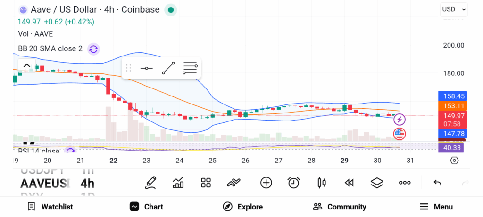Image resolution: width=483 pixels, height=217 pixels.
Task: Click the 153.11 orange basis price label
Action: 452,106
